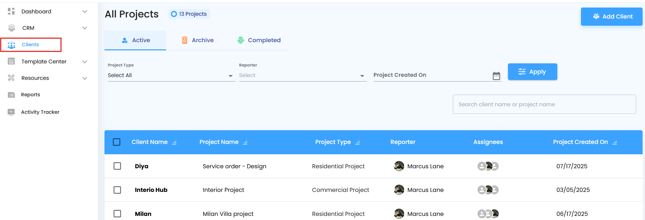Expand the CRM sidebar menu
The width and height of the screenshot is (645, 220).
tap(85, 28)
